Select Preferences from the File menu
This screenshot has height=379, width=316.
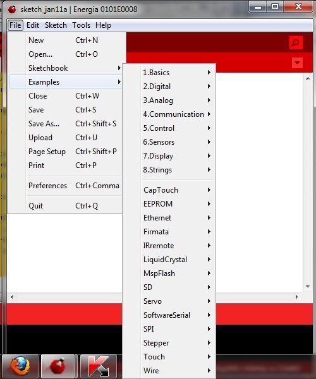(x=65, y=186)
